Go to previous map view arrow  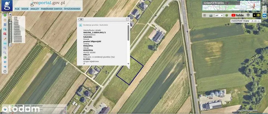pos(5,62)
